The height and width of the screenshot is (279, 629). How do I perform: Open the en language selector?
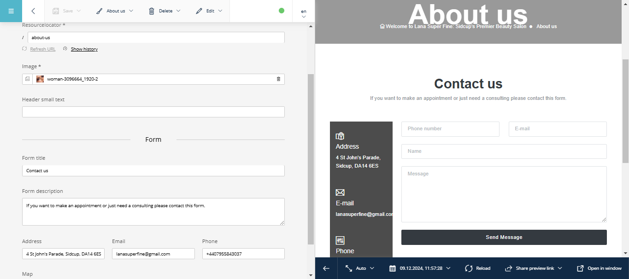[x=304, y=13]
